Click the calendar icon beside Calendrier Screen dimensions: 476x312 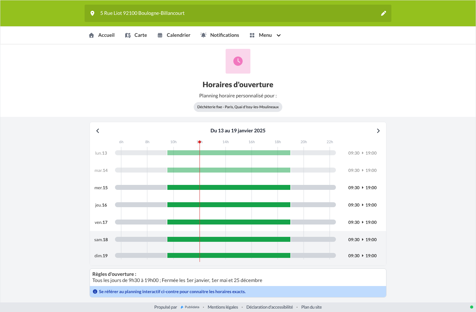pyautogui.click(x=160, y=35)
